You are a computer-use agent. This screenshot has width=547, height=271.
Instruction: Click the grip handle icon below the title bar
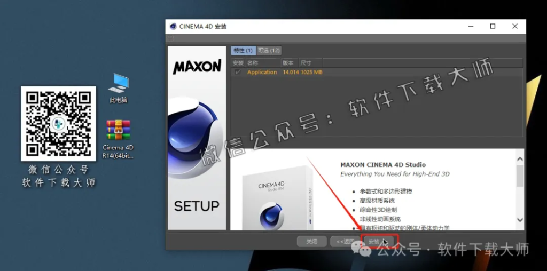coord(170,38)
